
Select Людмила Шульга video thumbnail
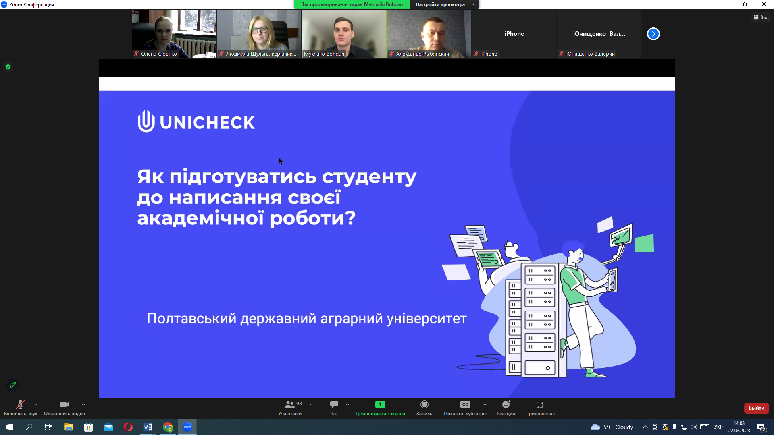[259, 34]
